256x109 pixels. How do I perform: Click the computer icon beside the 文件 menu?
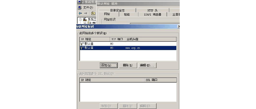(79, 7)
